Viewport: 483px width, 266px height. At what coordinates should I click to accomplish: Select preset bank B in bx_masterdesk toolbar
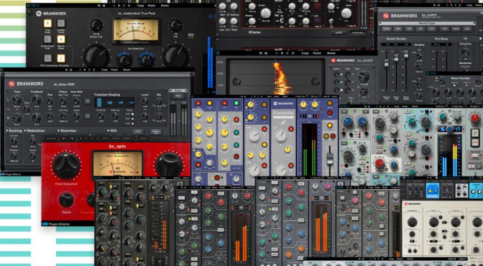click(119, 6)
